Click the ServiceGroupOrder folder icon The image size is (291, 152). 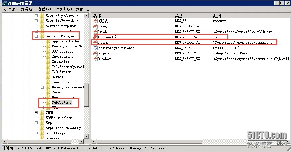[42, 26]
